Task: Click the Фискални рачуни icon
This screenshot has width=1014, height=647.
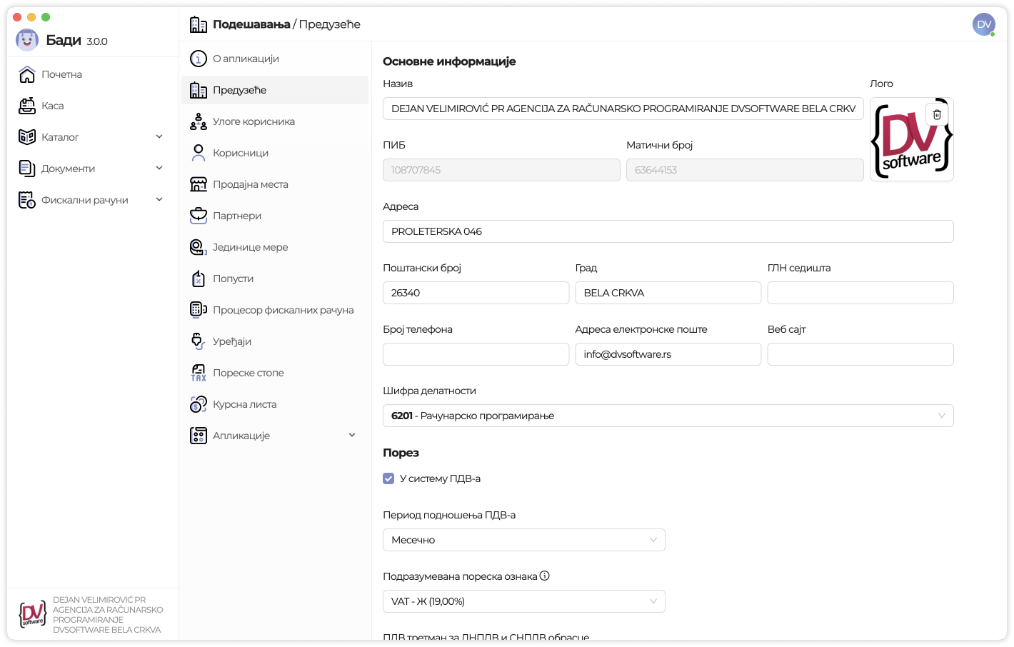Action: tap(27, 200)
